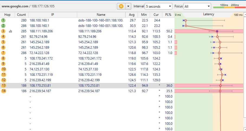246x131 pixels.
Task: Sort by the Min column header
Action: coord(144,15)
